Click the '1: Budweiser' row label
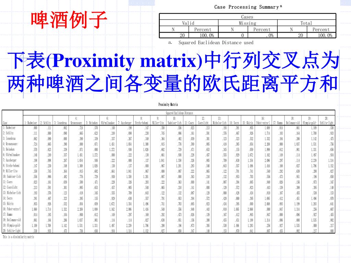 (9, 128)
